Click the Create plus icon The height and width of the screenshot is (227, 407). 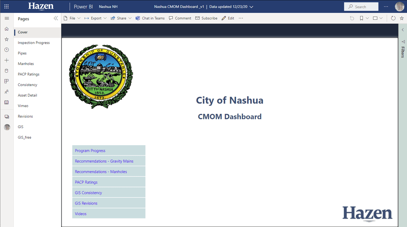coord(6,60)
